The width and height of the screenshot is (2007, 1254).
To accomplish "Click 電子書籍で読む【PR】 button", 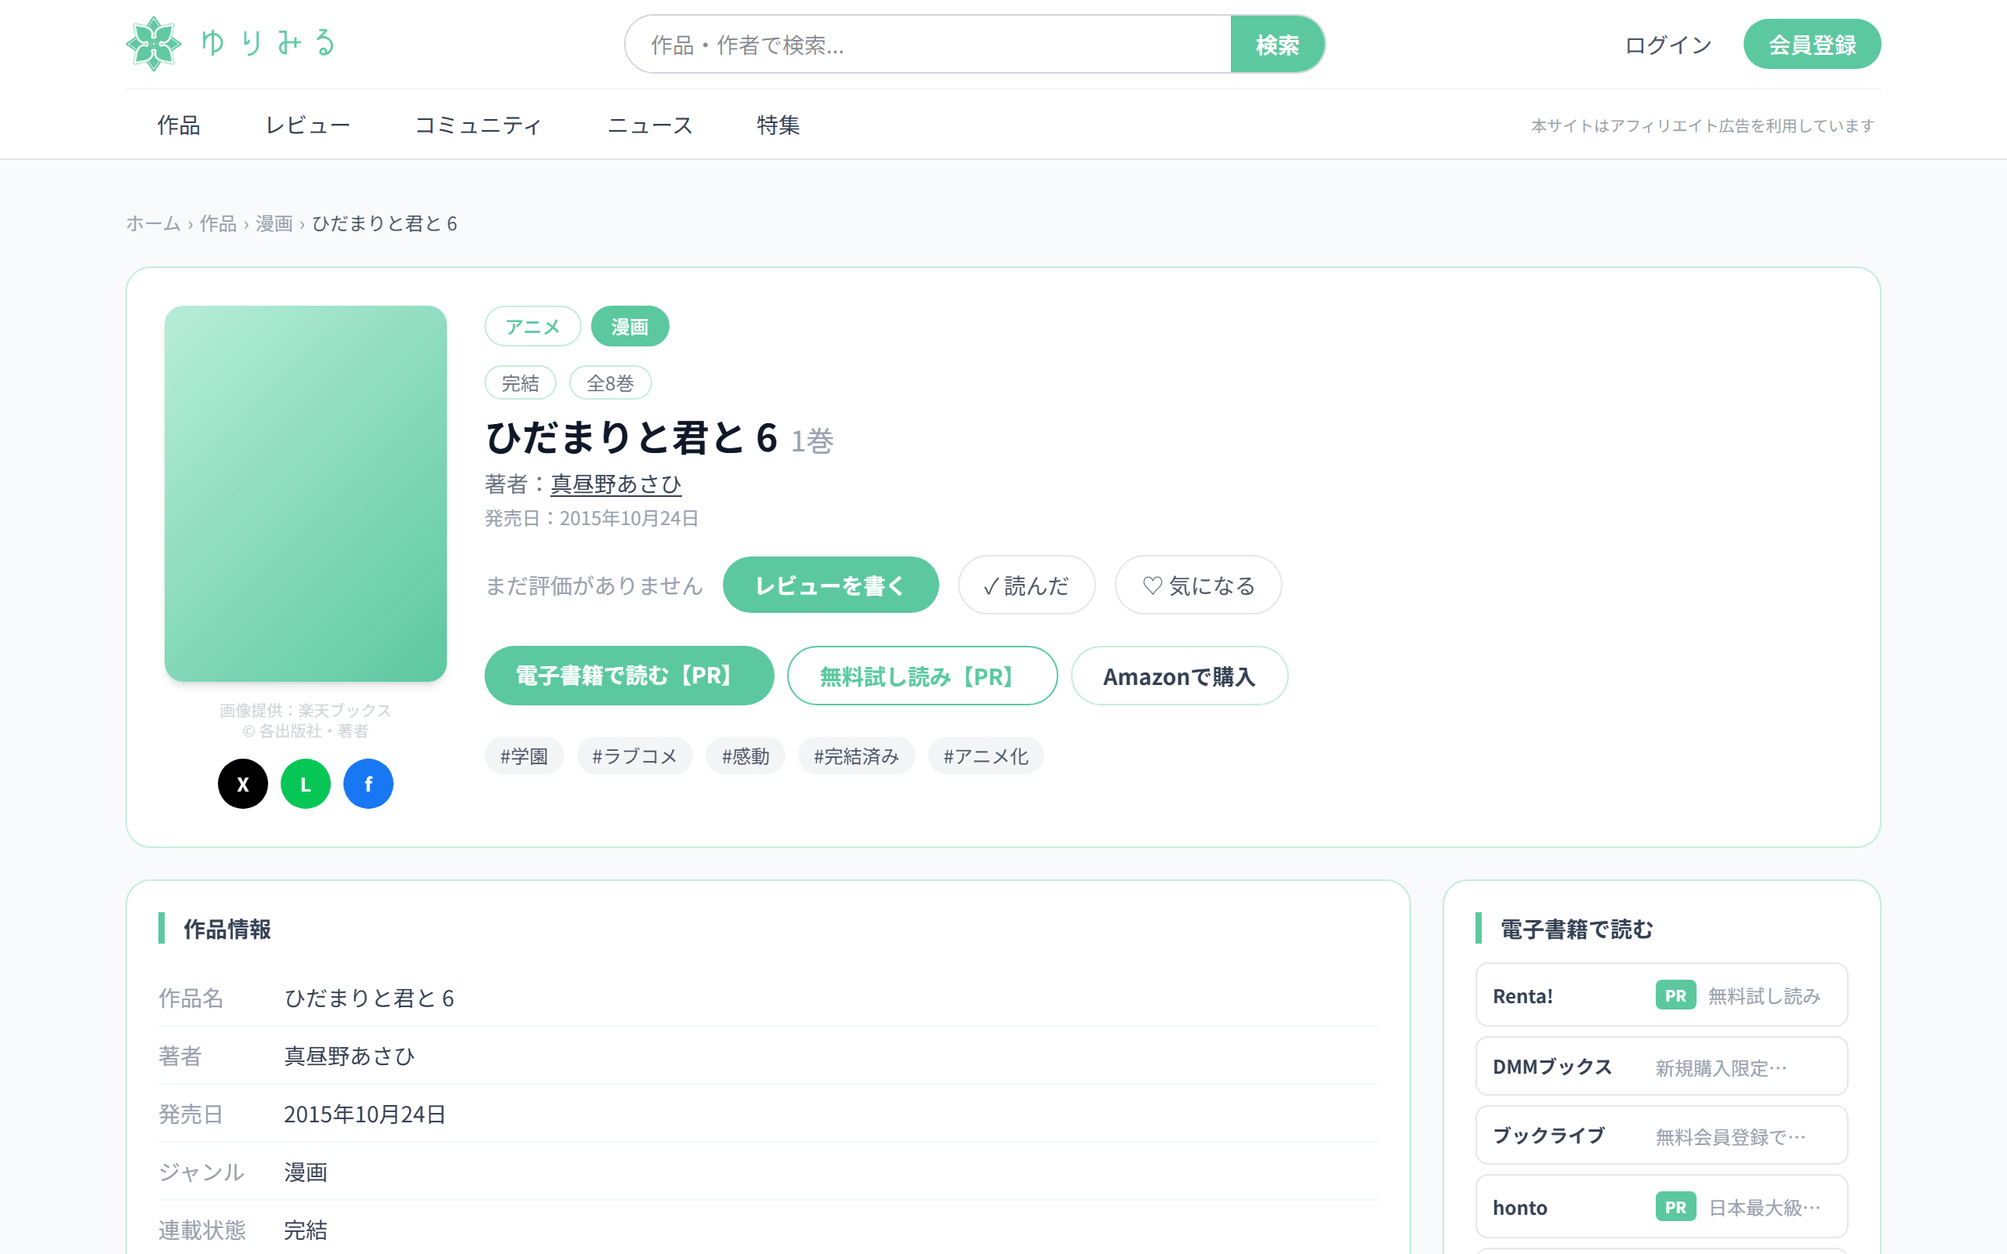I will [x=630, y=676].
